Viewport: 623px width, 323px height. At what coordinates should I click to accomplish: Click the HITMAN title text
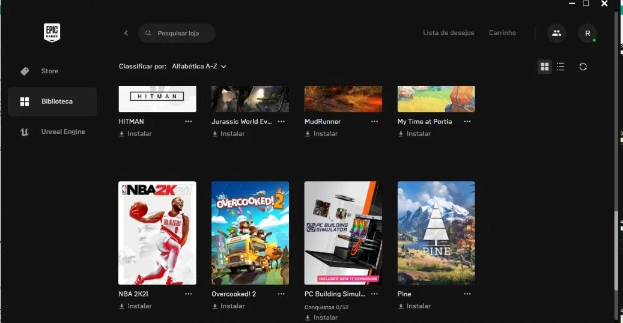tap(131, 121)
